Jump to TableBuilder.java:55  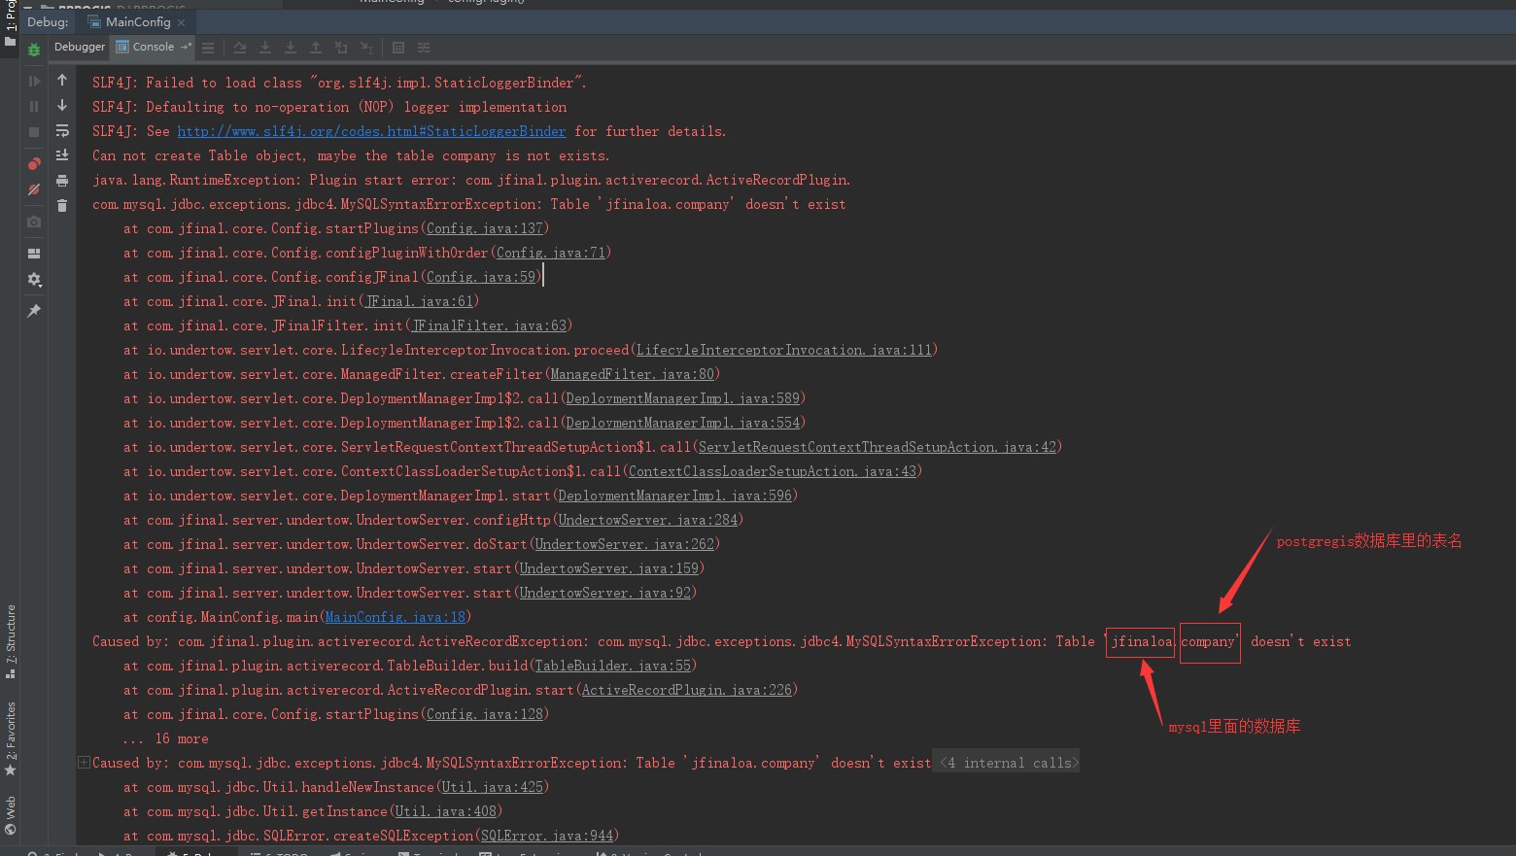tap(613, 666)
